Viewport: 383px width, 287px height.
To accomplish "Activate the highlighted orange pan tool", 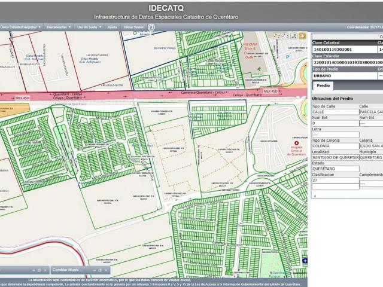I will 302,36.
